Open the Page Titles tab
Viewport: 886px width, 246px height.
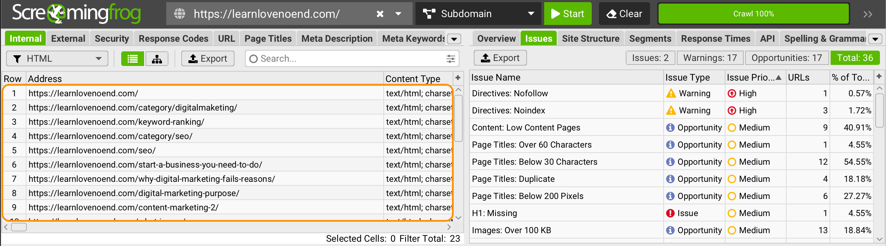point(268,39)
